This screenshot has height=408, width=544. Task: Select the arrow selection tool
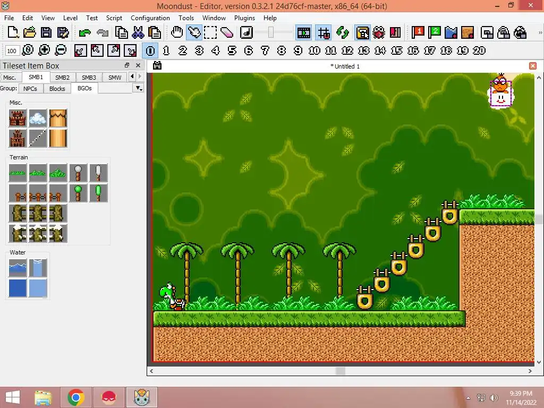coord(194,32)
